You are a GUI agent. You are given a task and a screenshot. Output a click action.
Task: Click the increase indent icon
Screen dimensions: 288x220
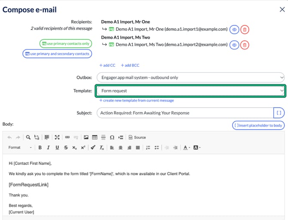pos(175,148)
